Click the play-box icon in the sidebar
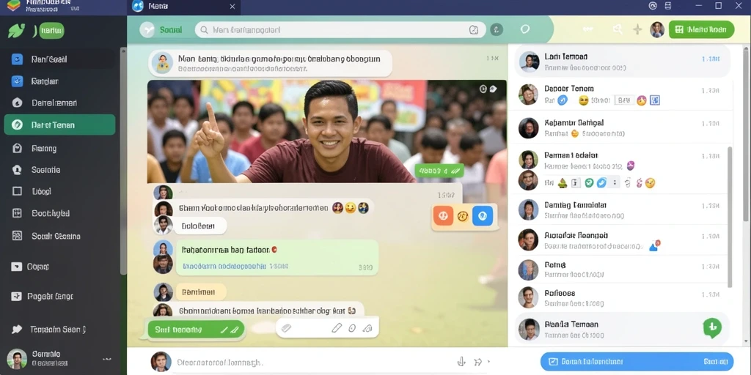 pyautogui.click(x=17, y=267)
